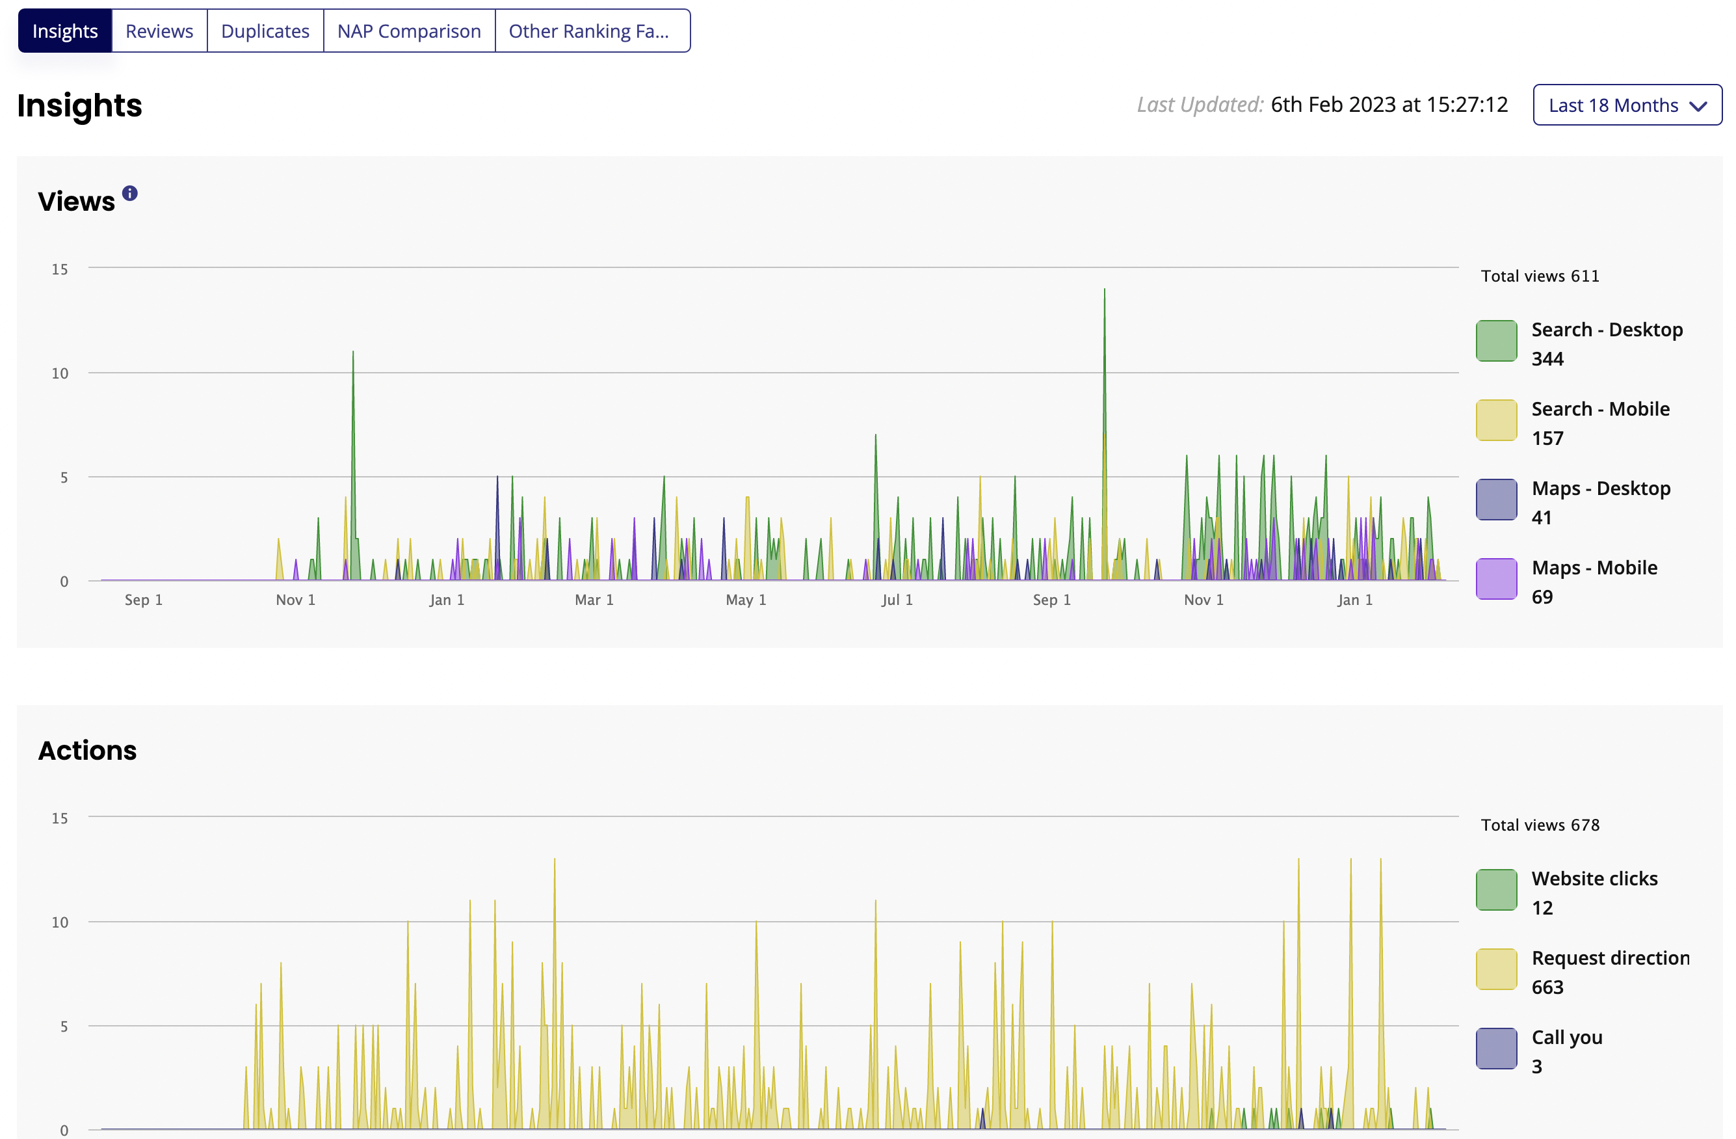Toggle Search - Desktop green legend swatch
Screen dimensions: 1736x1139
[x=1496, y=341]
